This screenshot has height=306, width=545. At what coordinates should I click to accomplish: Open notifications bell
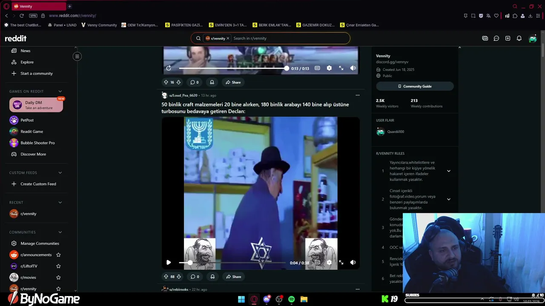tap(519, 38)
